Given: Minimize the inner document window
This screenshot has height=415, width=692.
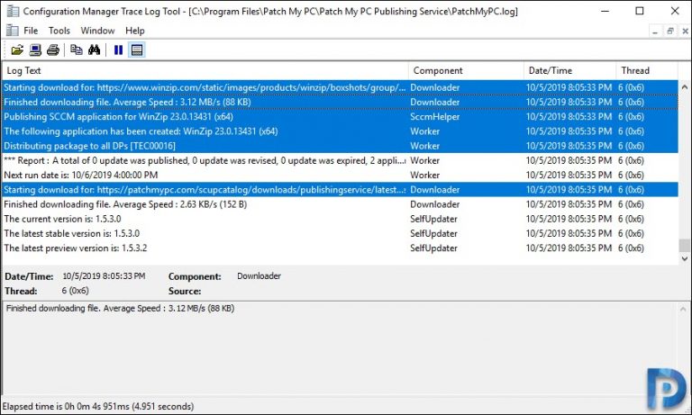Looking at the screenshot, I should pos(655,32).
